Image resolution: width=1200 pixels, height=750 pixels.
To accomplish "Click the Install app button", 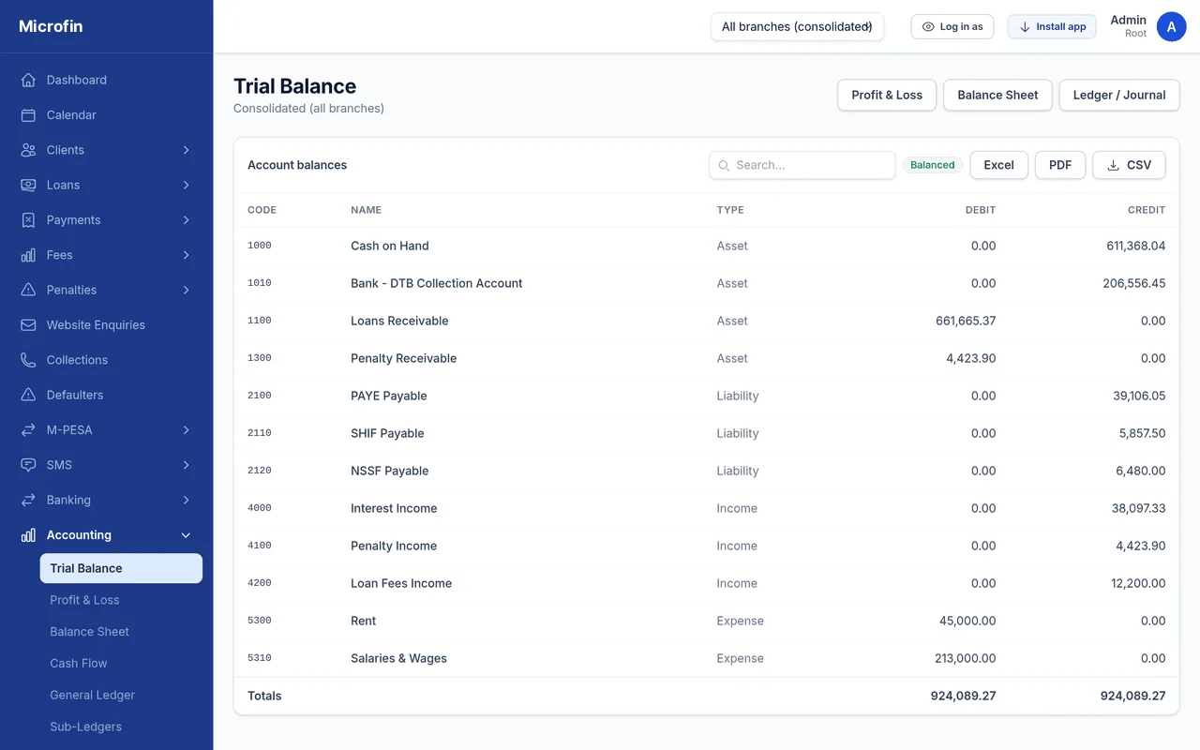I will point(1052,27).
